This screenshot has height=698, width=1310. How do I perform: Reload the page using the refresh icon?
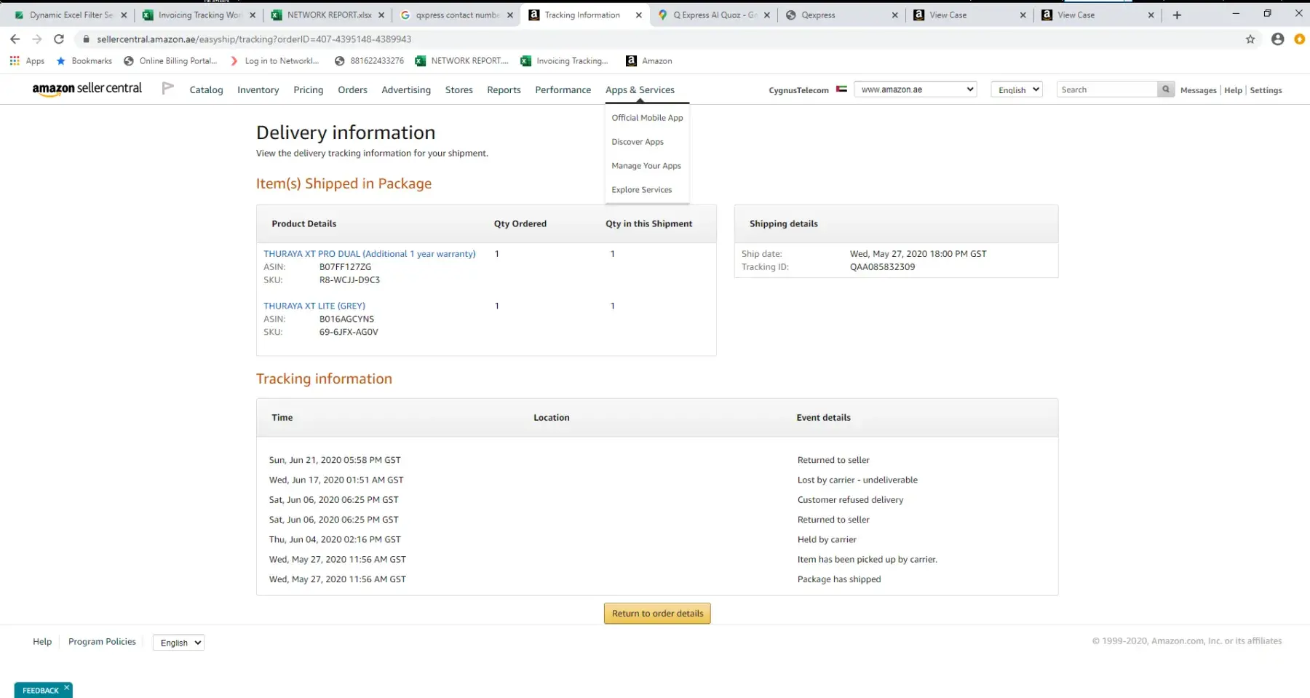59,39
